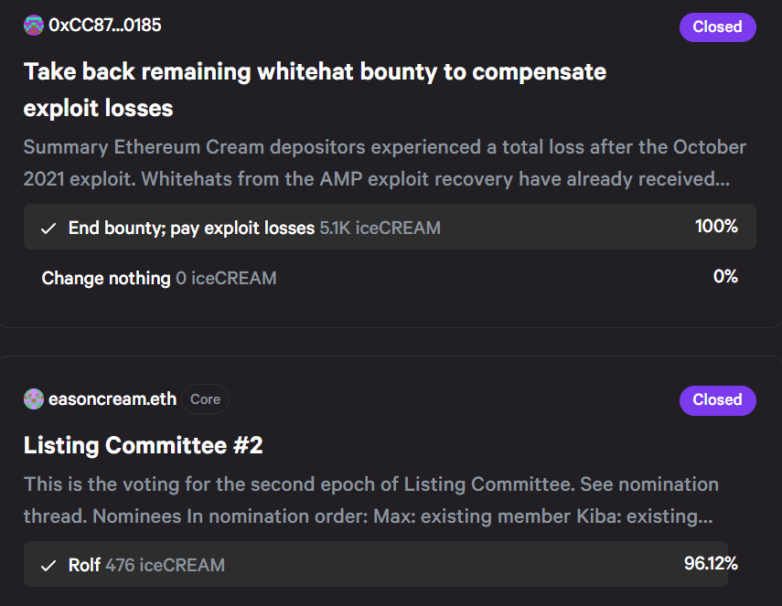The height and width of the screenshot is (606, 782).
Task: Select the End bounty; pay exploit losses result
Action: 390,227
